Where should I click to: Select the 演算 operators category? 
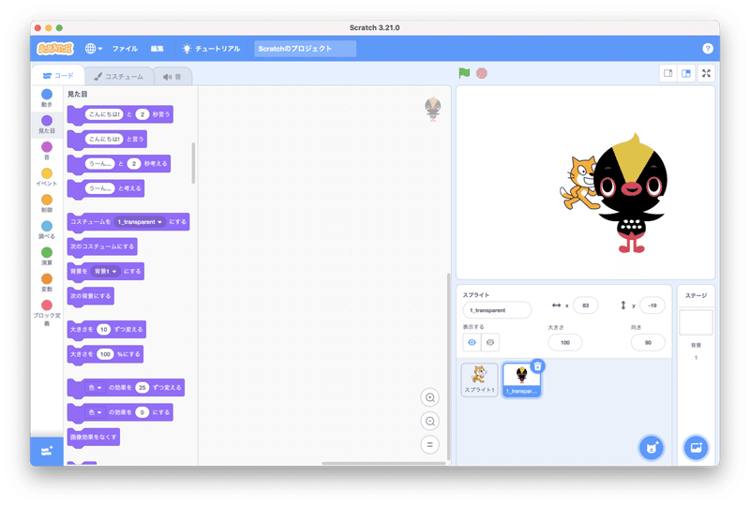coord(46,256)
